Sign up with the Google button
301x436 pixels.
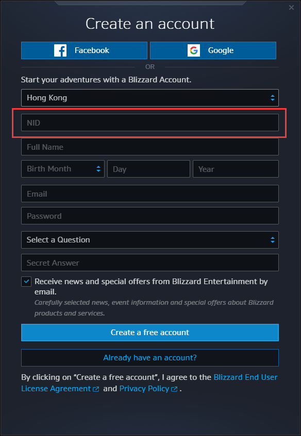(213, 50)
